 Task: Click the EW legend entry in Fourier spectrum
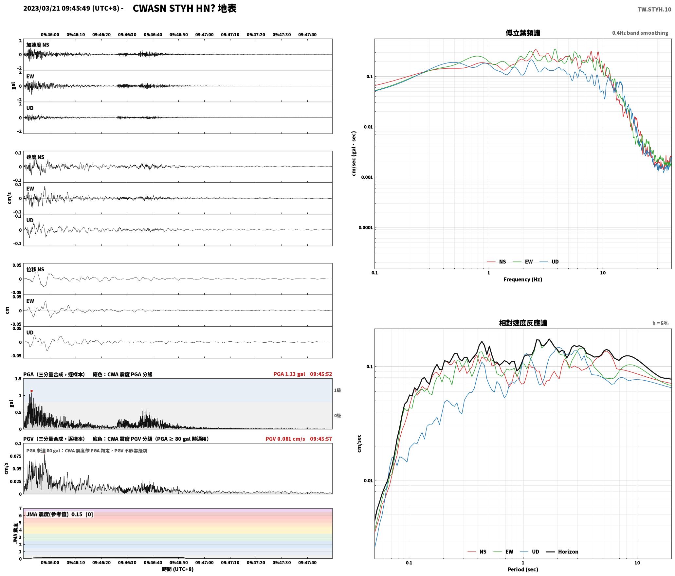pyautogui.click(x=522, y=262)
